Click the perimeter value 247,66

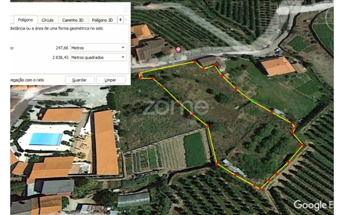[62, 48]
